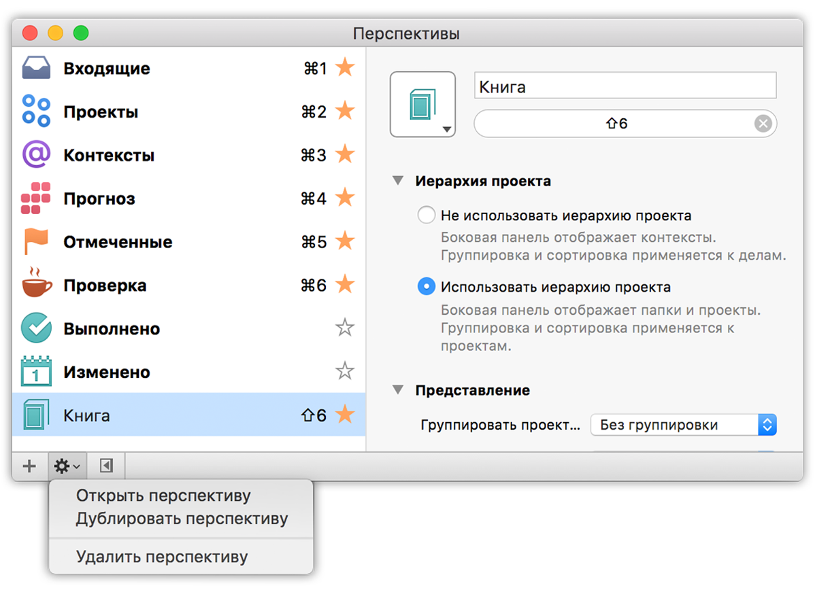Image resolution: width=815 pixels, height=605 pixels.
Task: Select the Отмеченные perspective row
Action: [x=189, y=241]
